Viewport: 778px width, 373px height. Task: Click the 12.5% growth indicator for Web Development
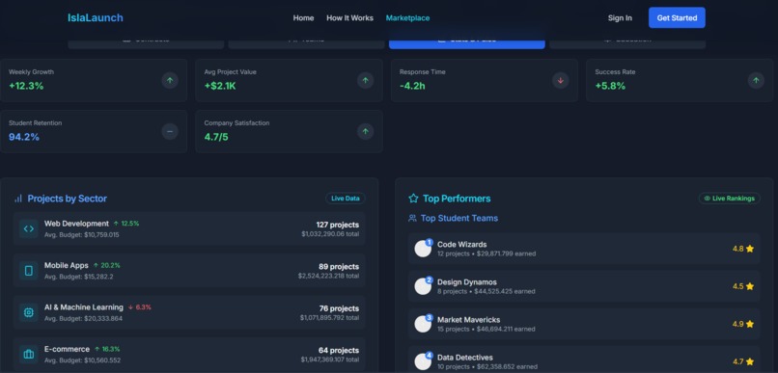click(x=126, y=224)
